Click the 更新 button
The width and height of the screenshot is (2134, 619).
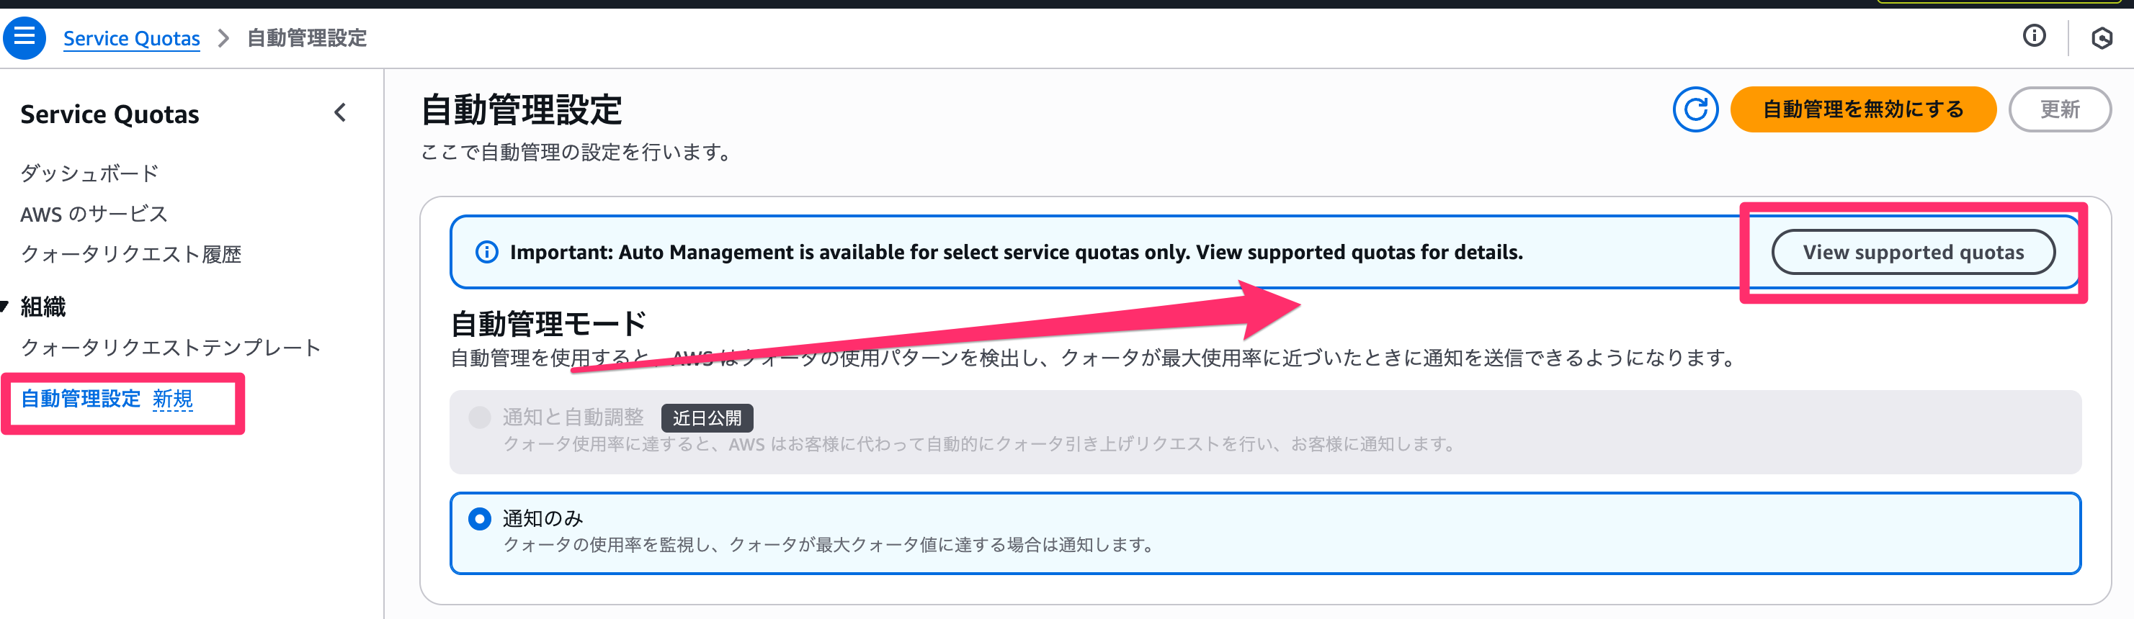coord(2060,109)
